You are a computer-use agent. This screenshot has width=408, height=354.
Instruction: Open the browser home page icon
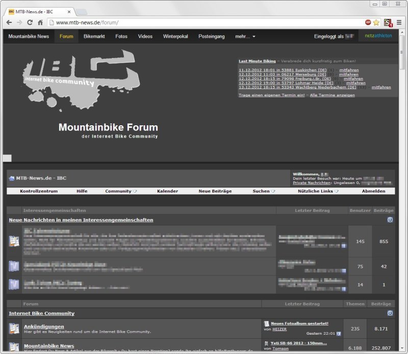tap(40, 22)
